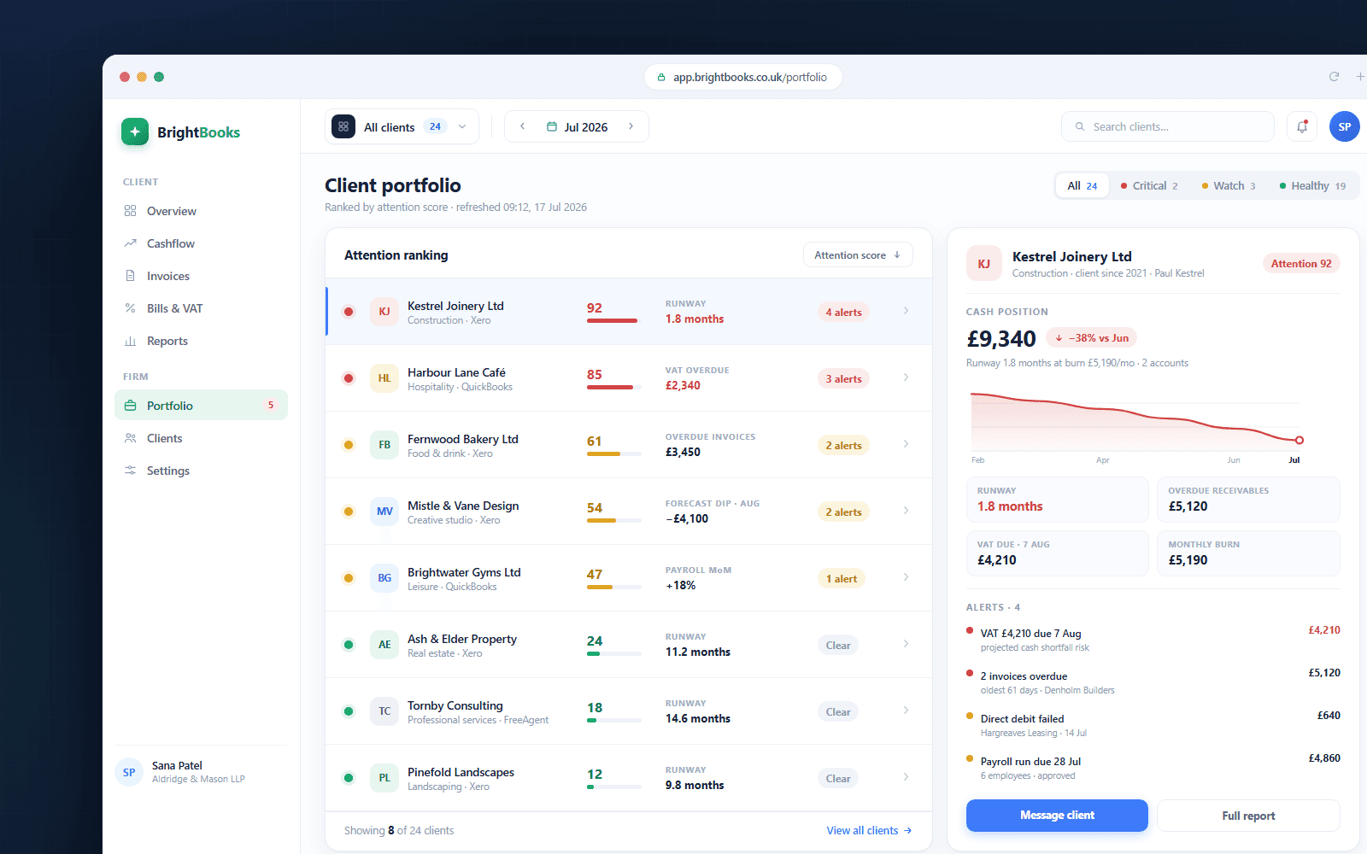Image resolution: width=1367 pixels, height=854 pixels.
Task: Open 1 alert badge for Brightwater Gyms
Action: (842, 579)
